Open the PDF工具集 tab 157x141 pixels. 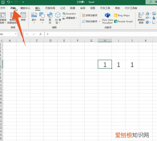tap(131, 8)
